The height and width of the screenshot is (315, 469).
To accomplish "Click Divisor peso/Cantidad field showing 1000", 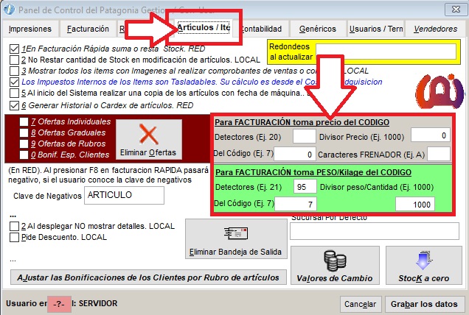I will point(415,204).
